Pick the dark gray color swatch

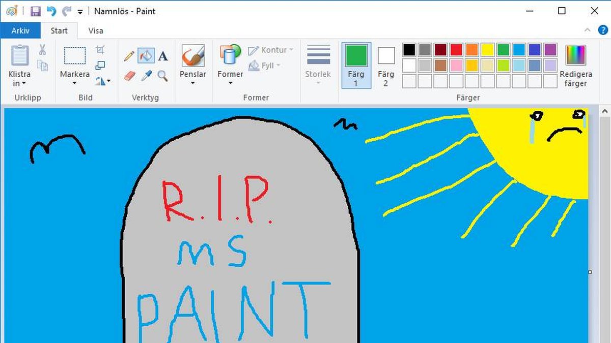coord(425,50)
